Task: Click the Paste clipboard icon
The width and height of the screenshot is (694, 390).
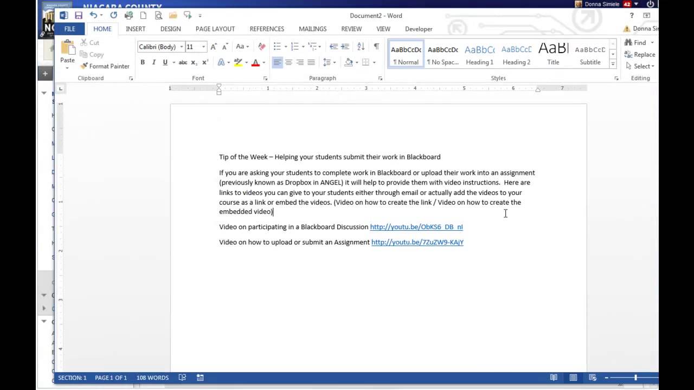Action: (68, 48)
